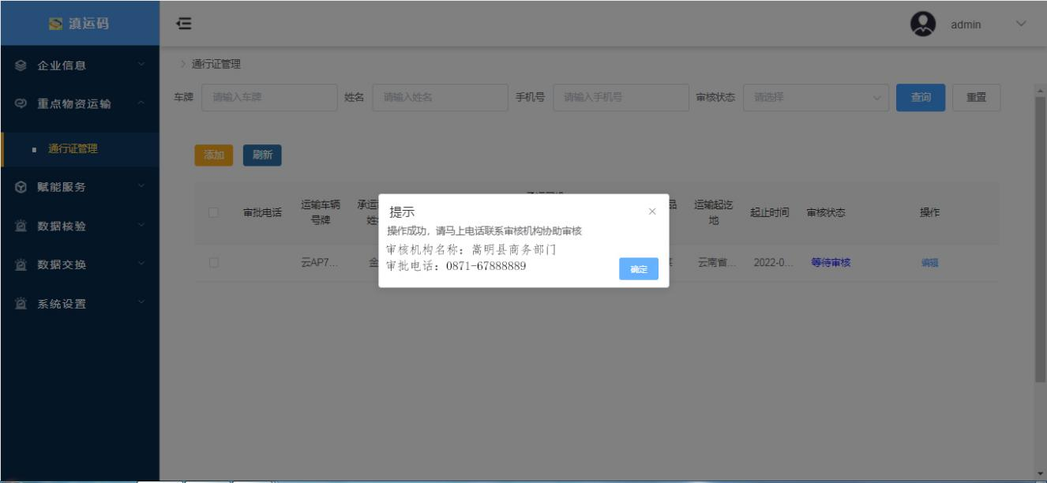
Task: Click the blue 查询 search button
Action: click(920, 98)
